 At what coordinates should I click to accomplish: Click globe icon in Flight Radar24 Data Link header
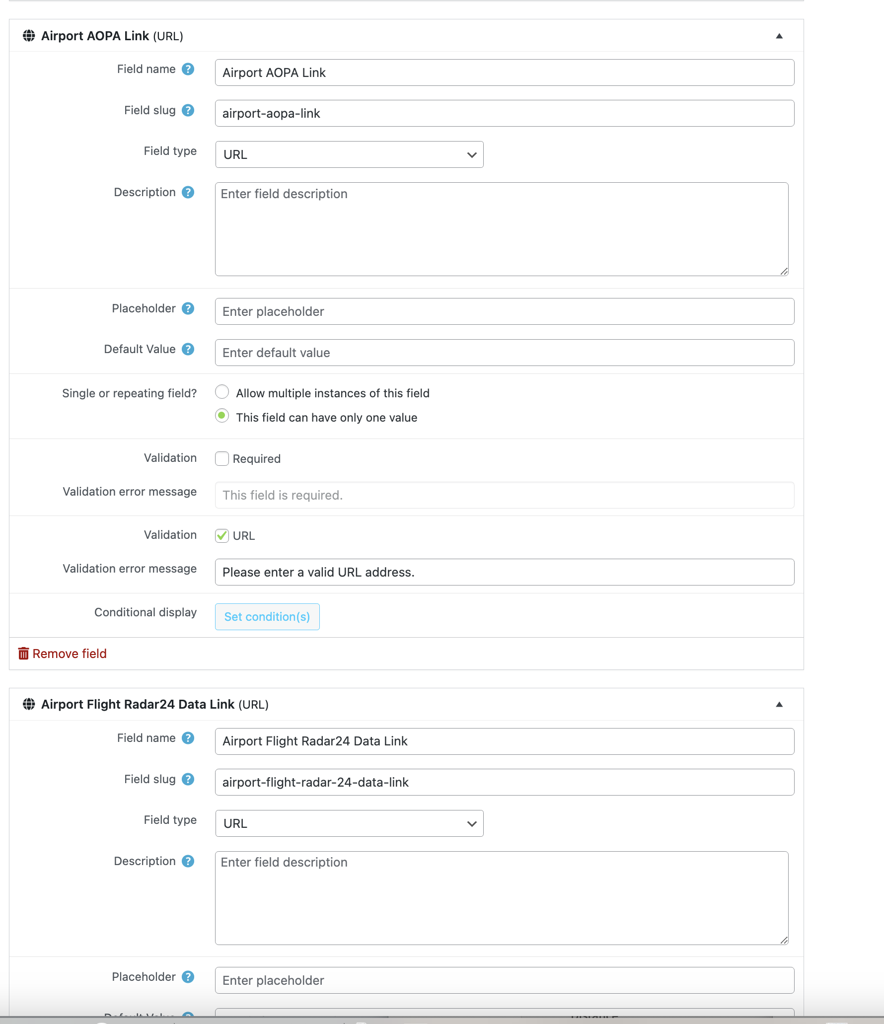29,704
